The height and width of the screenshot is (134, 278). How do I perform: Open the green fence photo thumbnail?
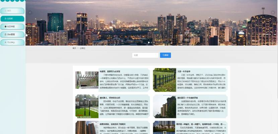click(164, 80)
